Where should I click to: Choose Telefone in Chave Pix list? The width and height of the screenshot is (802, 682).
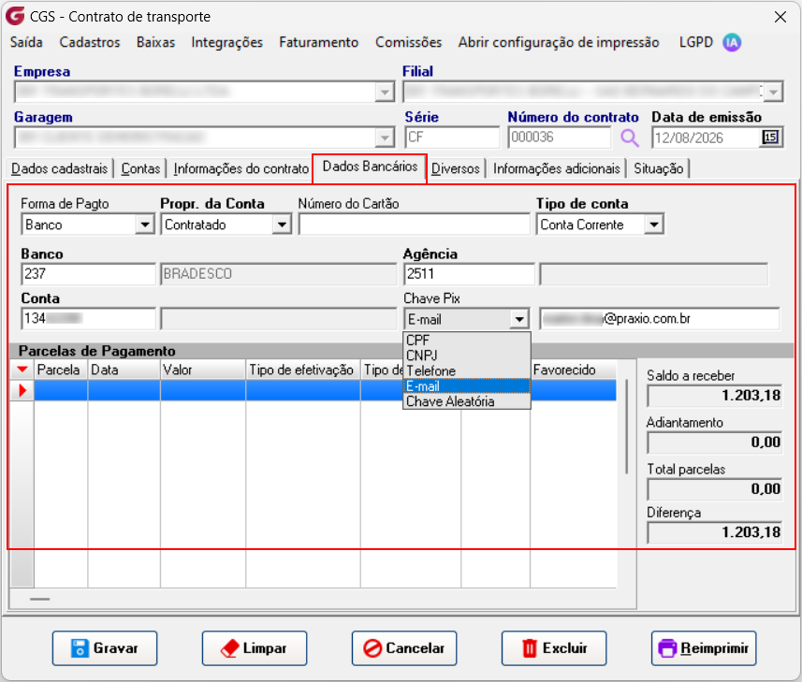[466, 370]
